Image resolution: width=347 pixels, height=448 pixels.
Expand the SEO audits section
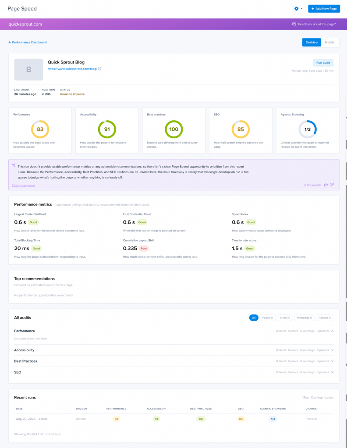(333, 372)
